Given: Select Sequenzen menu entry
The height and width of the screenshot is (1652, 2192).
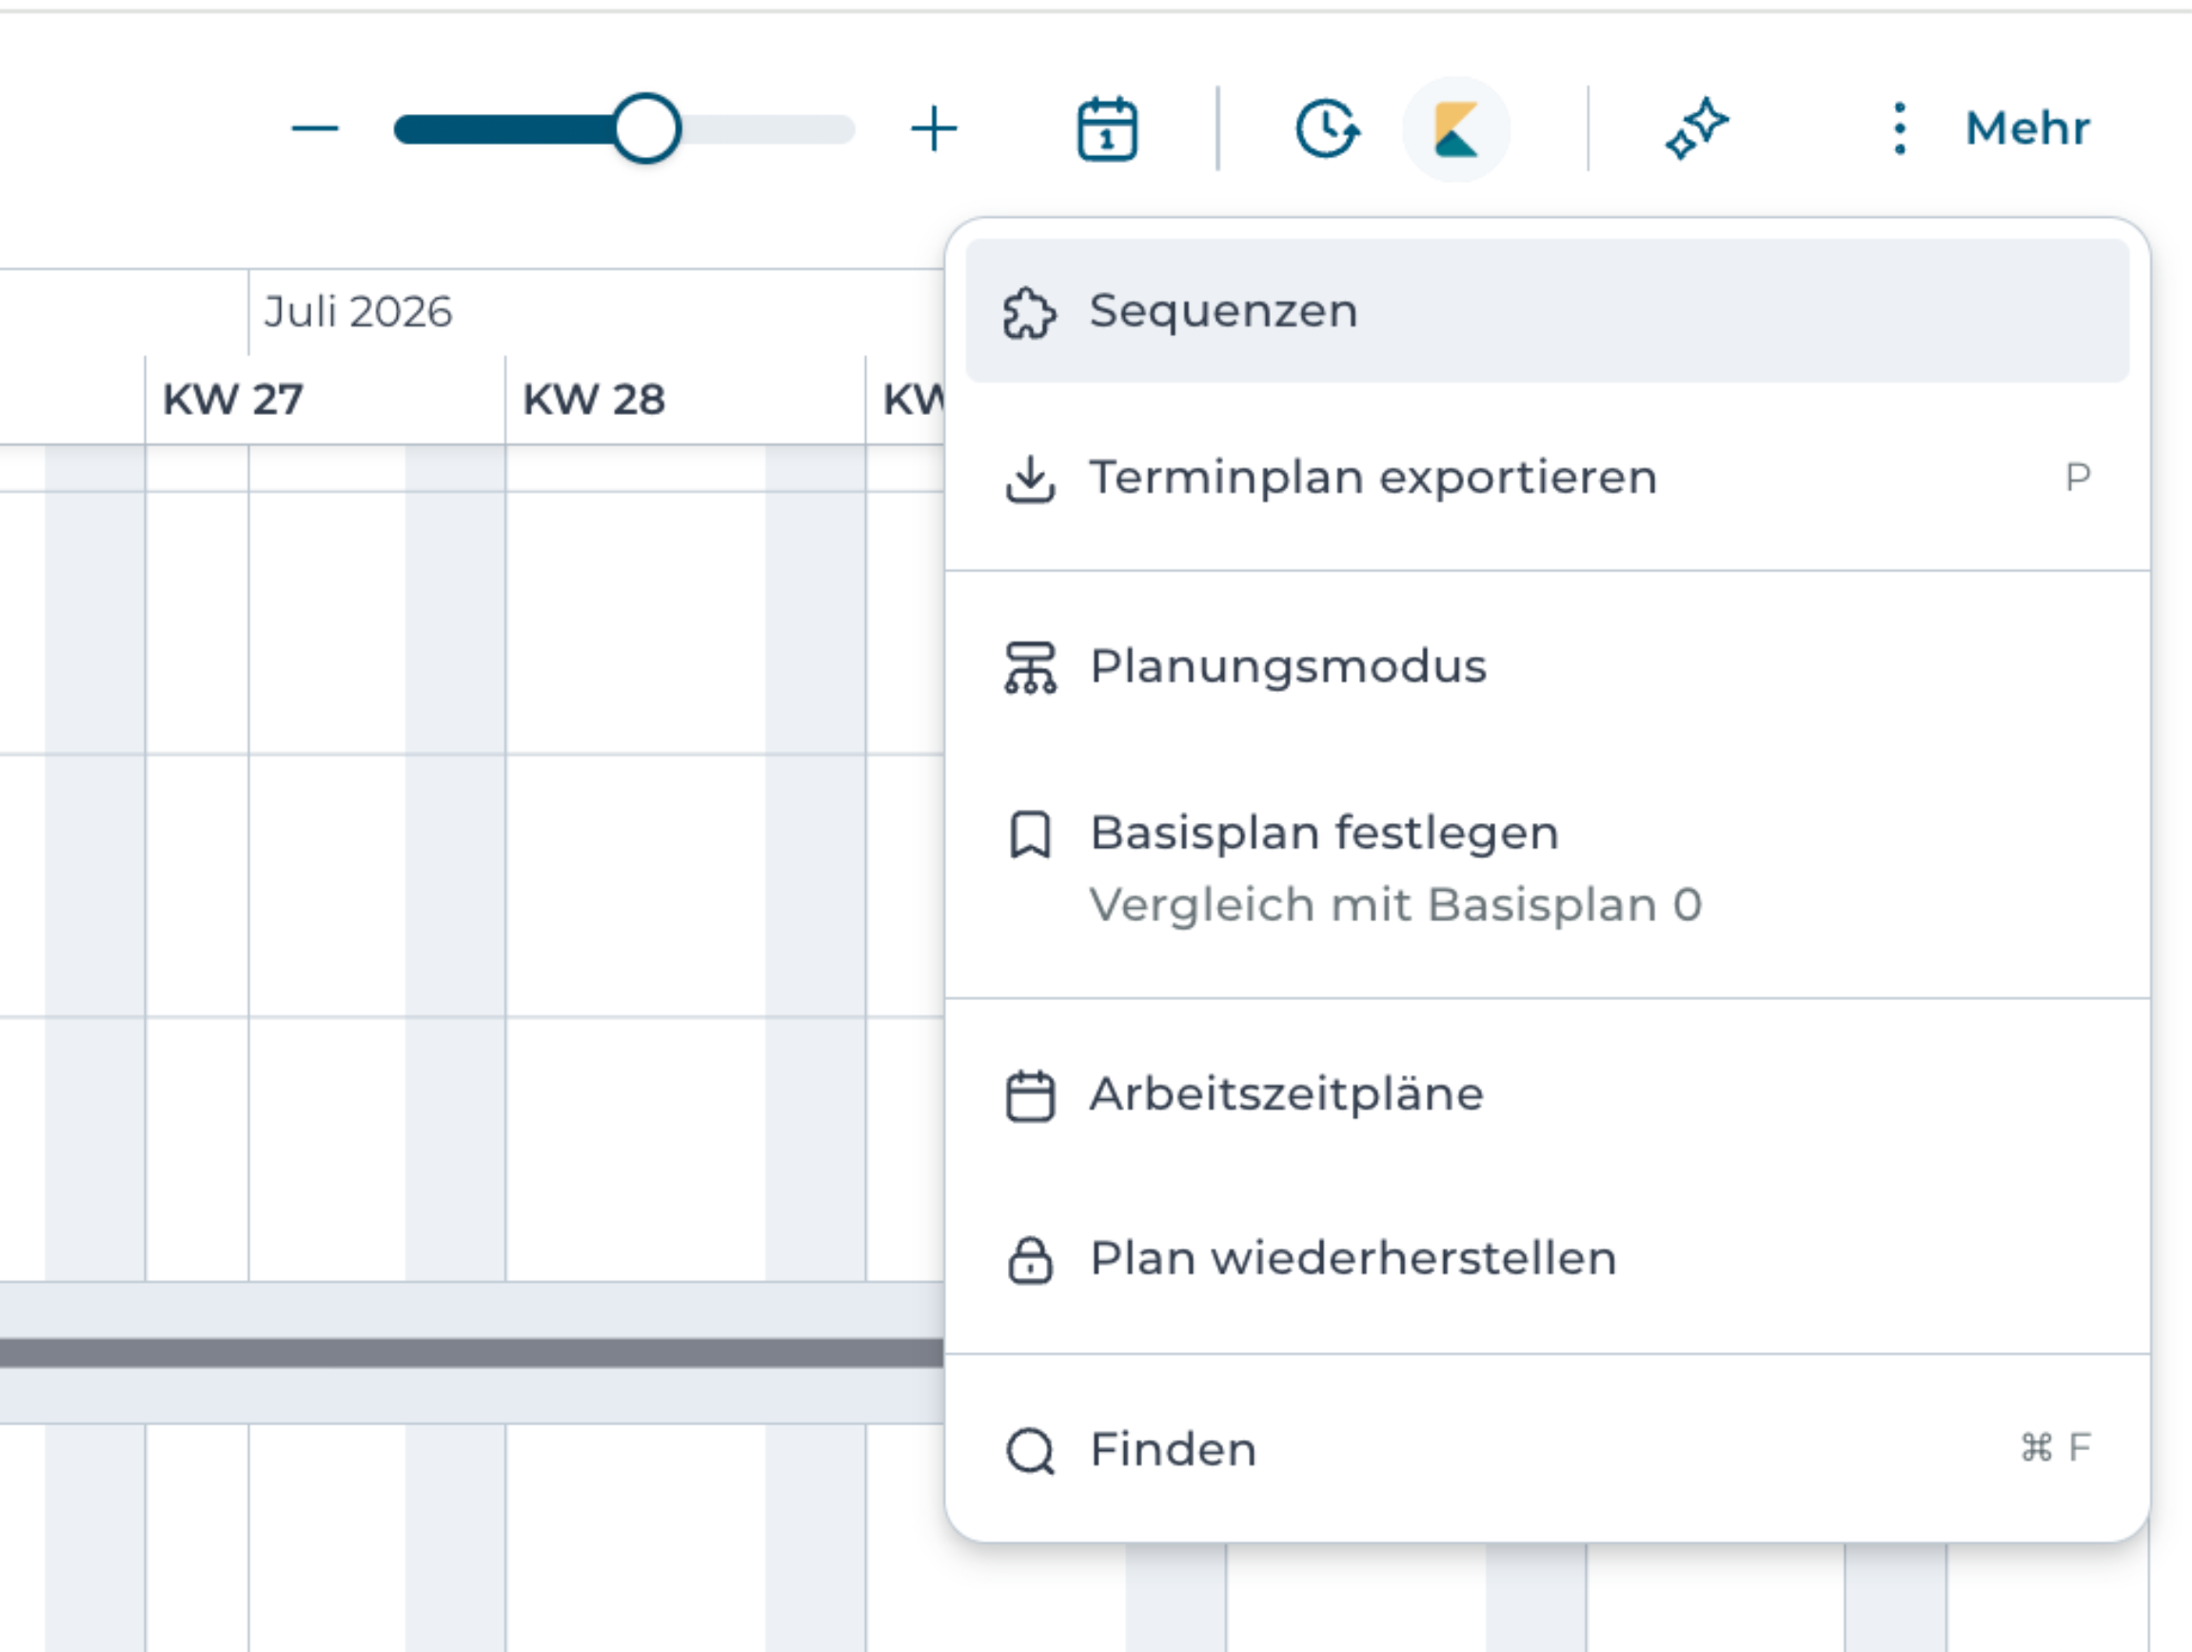Looking at the screenshot, I should coord(1547,311).
